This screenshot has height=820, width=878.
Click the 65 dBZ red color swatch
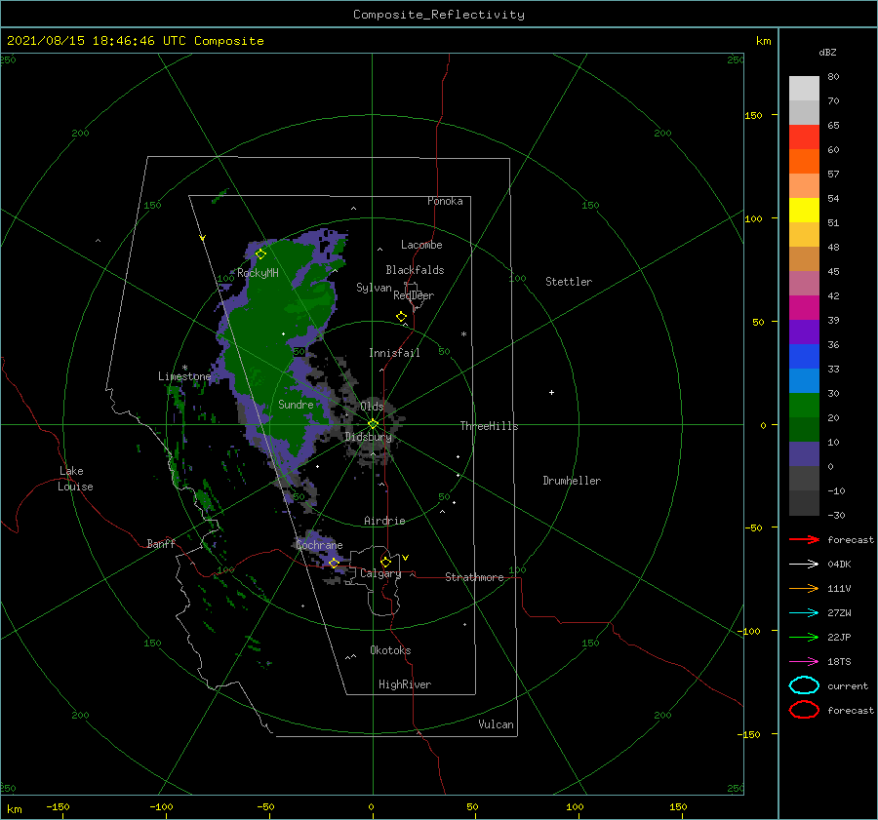point(804,137)
